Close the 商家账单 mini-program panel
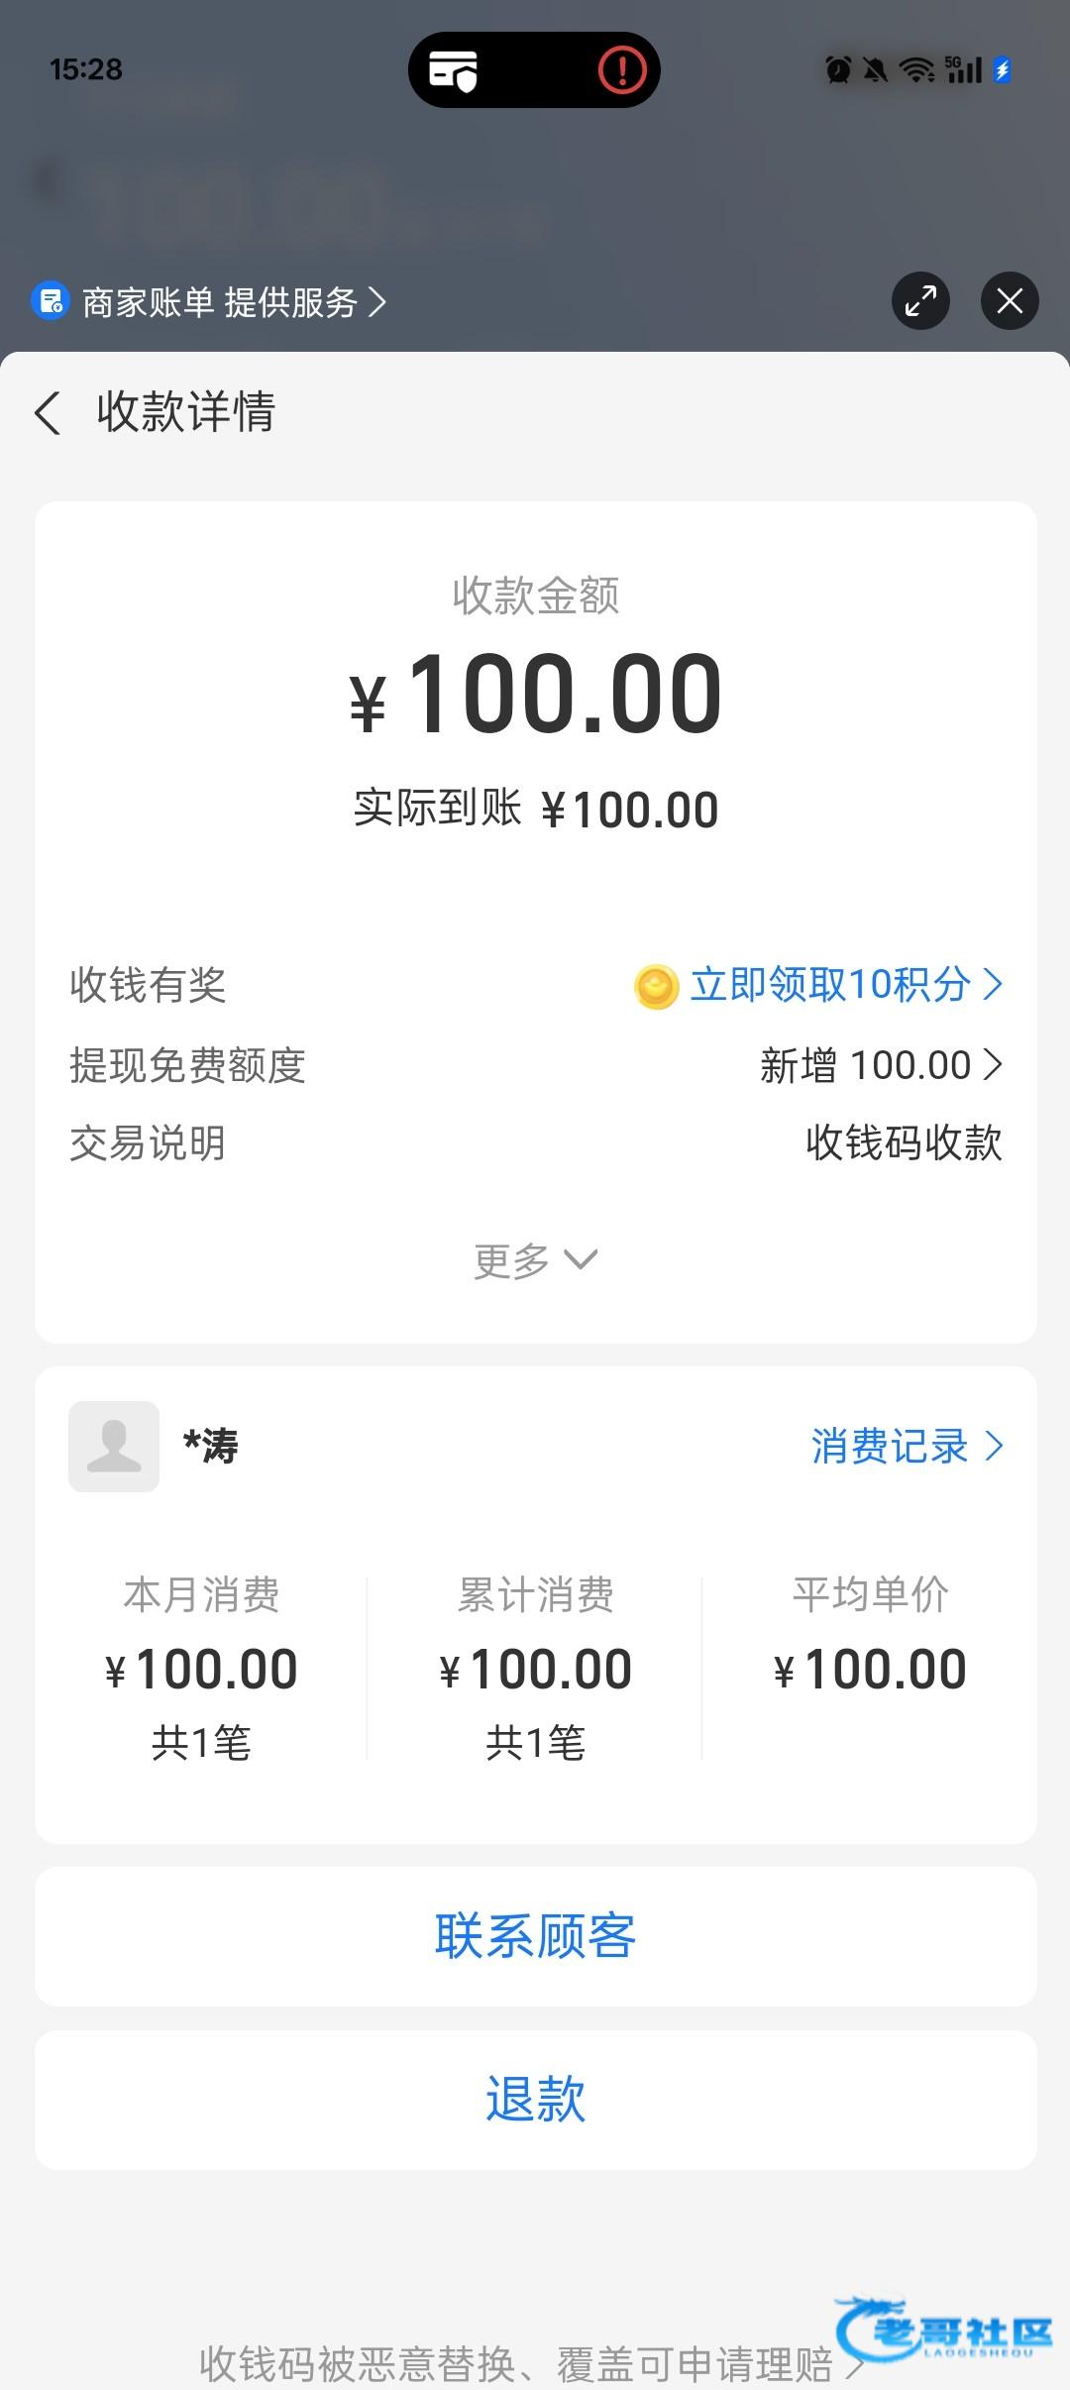This screenshot has height=2390, width=1070. [1010, 300]
